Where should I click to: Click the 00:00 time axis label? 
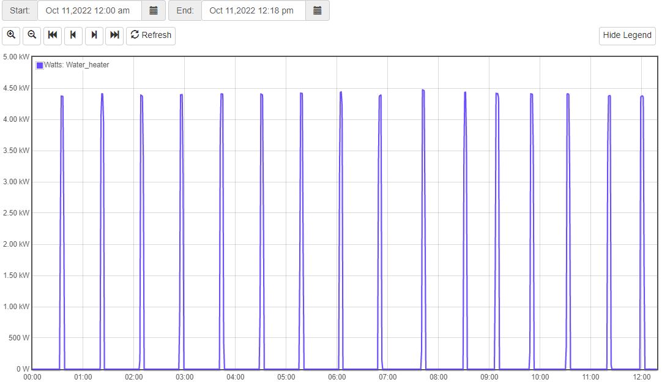click(x=32, y=377)
